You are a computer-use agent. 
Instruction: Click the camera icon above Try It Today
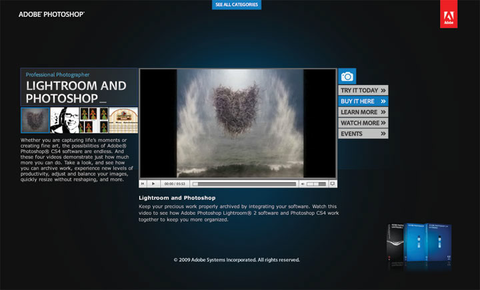[x=347, y=76]
